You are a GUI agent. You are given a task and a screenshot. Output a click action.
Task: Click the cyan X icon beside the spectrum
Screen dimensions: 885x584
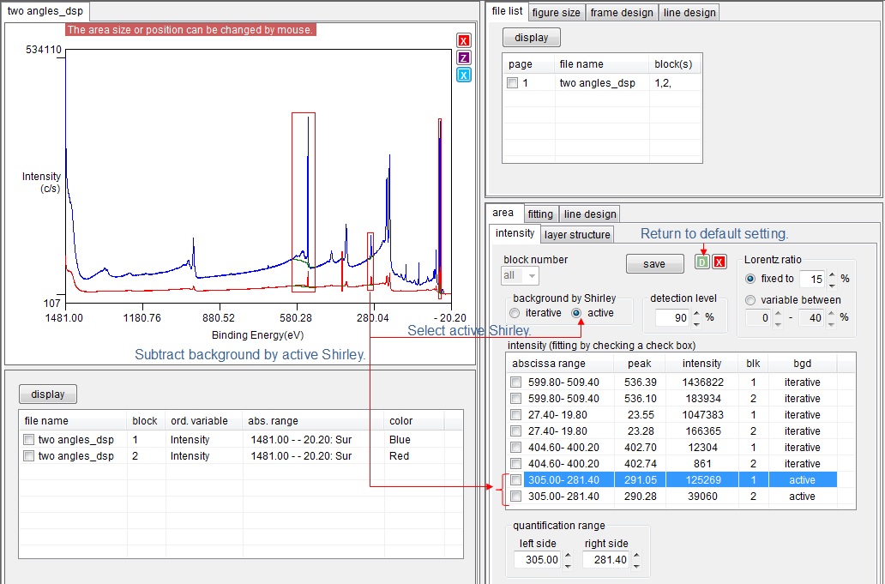(464, 75)
